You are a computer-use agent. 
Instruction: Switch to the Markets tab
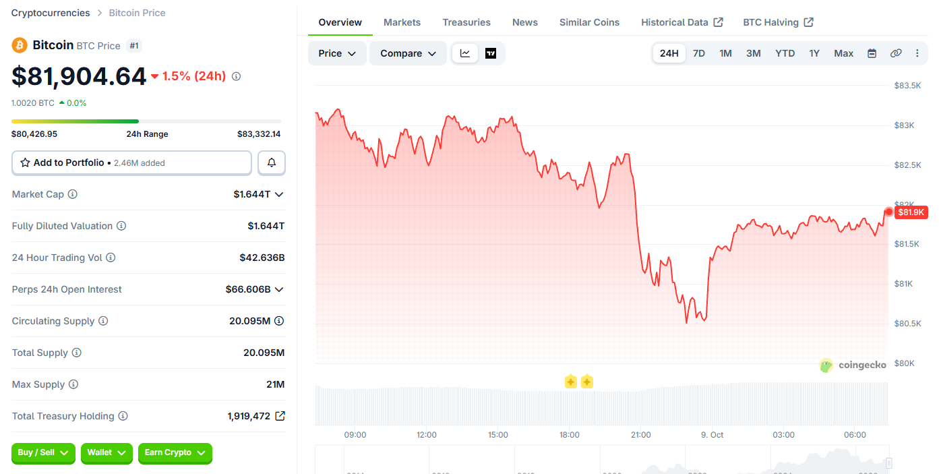coord(402,22)
